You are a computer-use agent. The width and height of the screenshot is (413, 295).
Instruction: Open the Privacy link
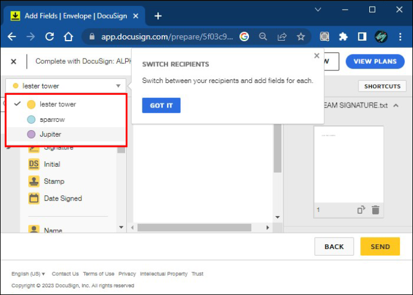[x=127, y=274]
